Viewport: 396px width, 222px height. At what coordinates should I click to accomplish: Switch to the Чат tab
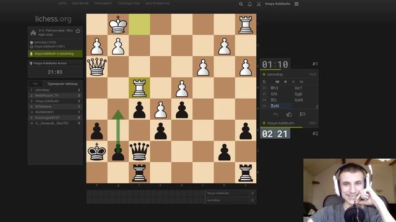35,84
